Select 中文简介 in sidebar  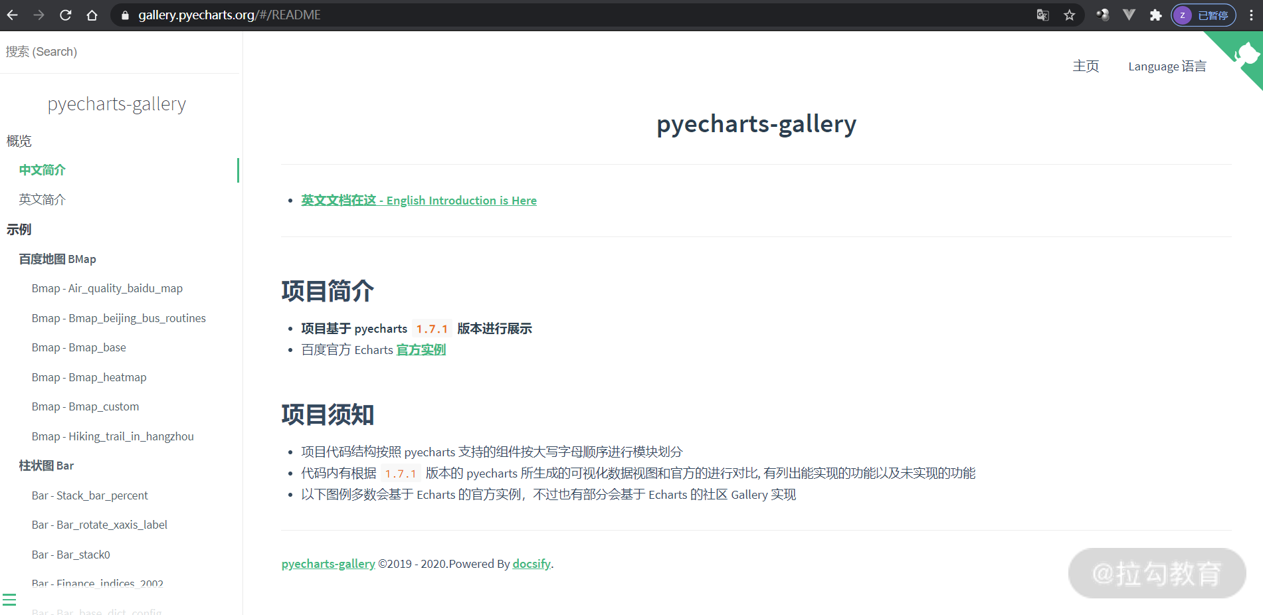click(x=43, y=170)
